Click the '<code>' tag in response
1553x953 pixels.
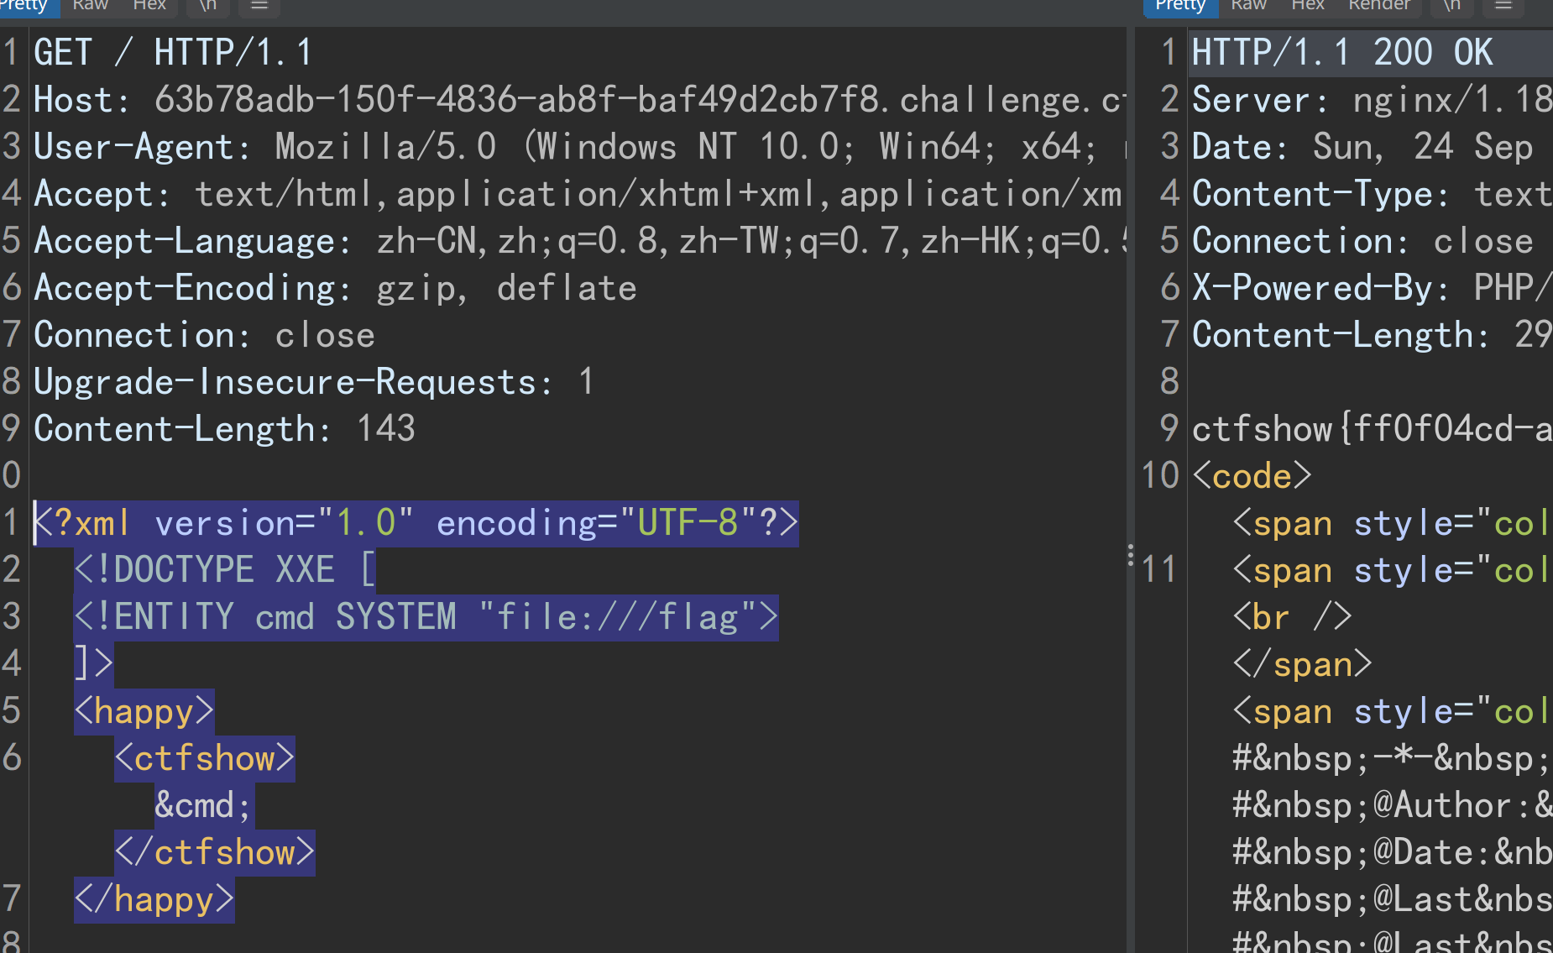[1252, 476]
